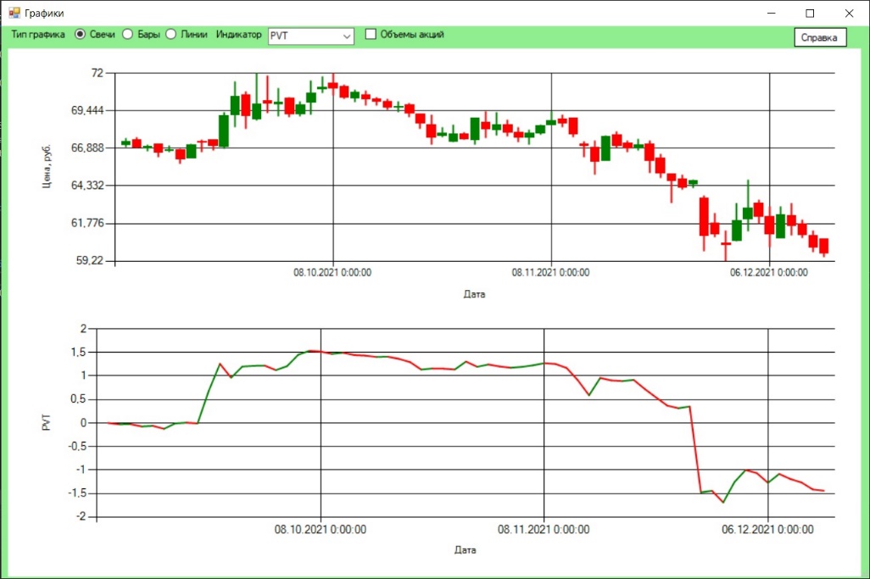Click the Тип графика label
Screen dimensions: 870x579
(37, 35)
